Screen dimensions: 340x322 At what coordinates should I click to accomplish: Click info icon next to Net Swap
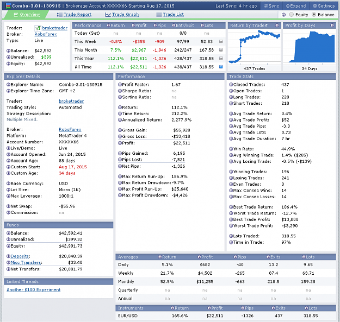click(x=8, y=206)
